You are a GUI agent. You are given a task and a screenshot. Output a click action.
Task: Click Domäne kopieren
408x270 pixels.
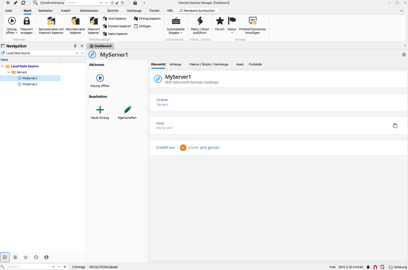[117, 26]
